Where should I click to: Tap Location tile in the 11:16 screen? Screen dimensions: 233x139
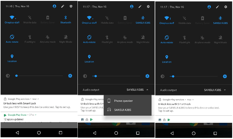pos(12,59)
